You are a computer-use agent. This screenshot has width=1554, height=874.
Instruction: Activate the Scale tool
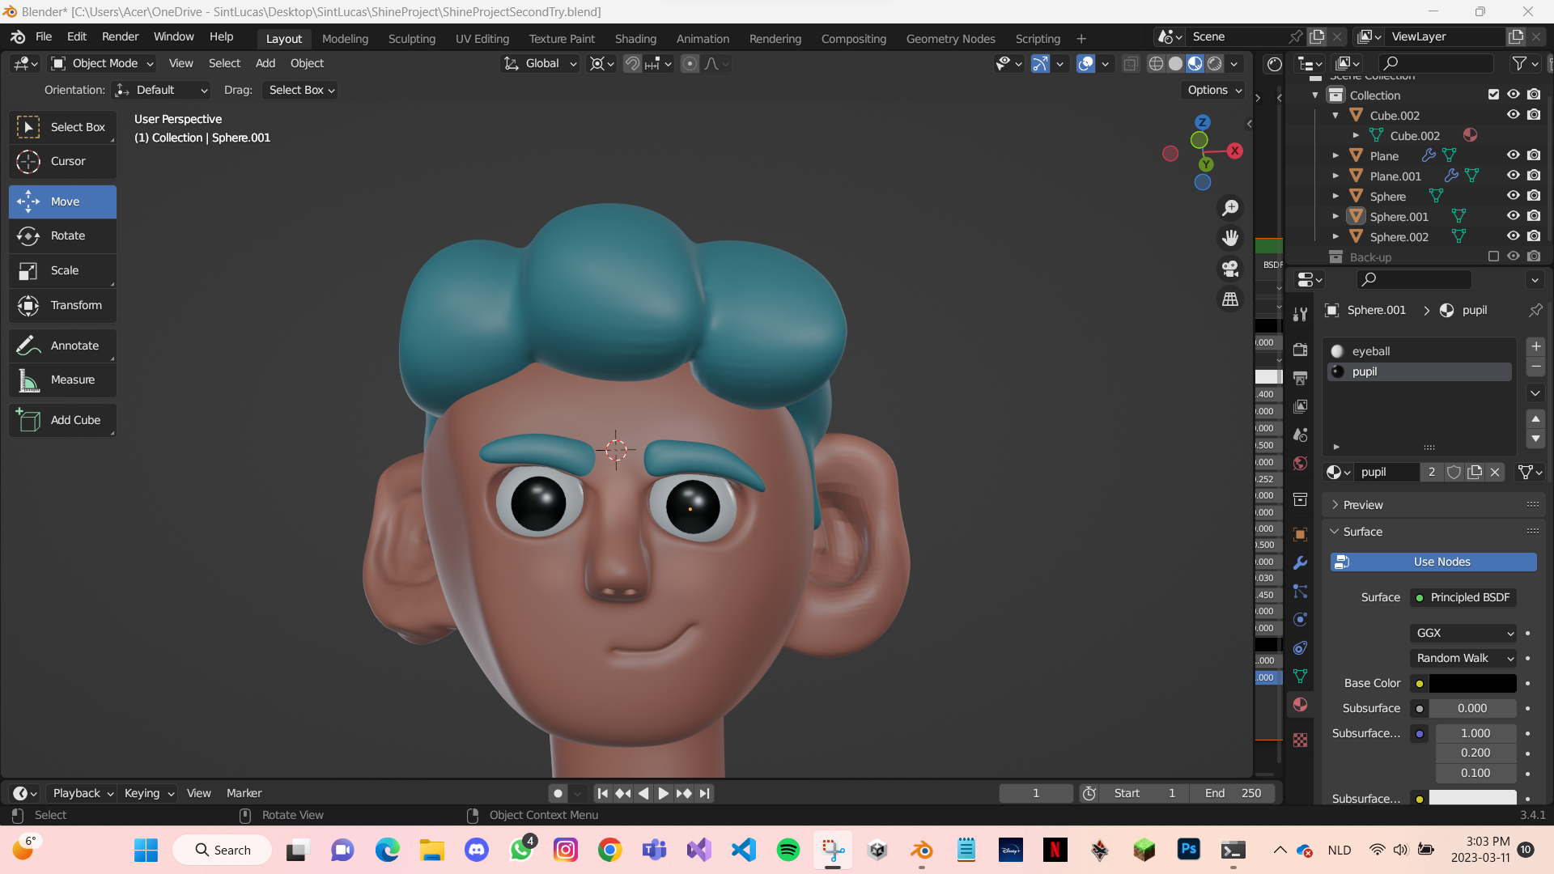(62, 270)
